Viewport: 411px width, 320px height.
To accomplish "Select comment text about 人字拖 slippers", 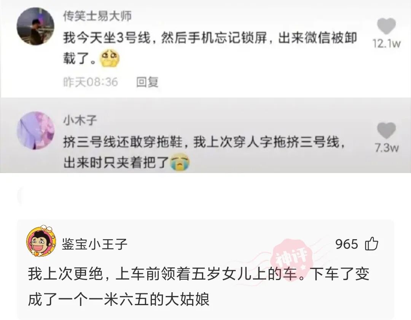I will tap(204, 152).
